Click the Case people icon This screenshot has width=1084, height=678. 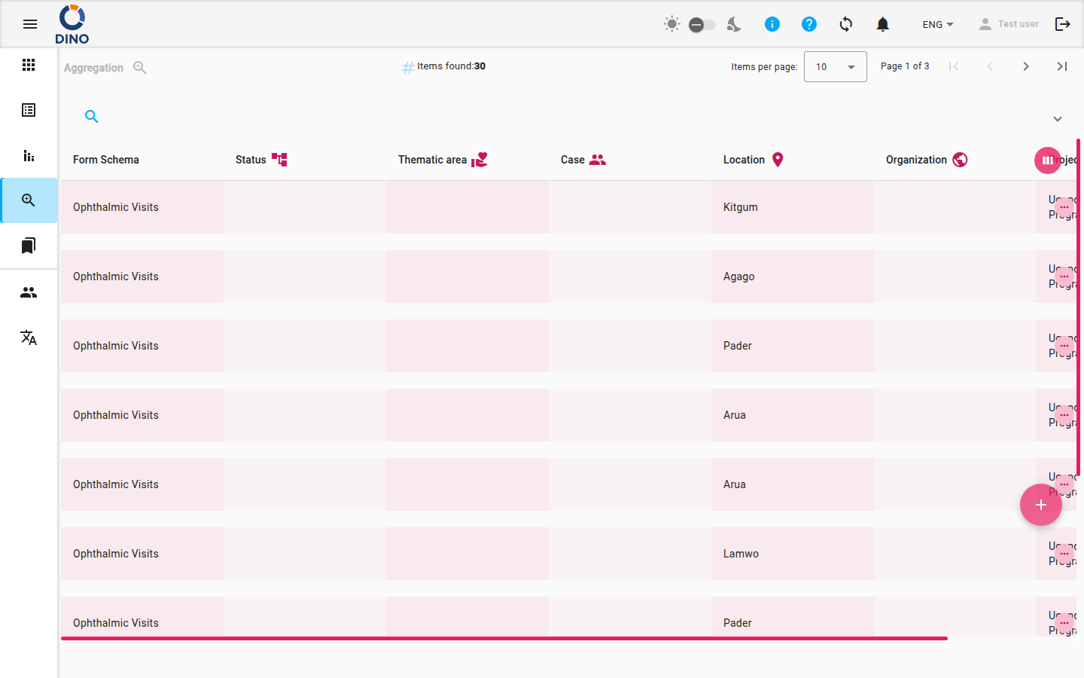(x=598, y=160)
